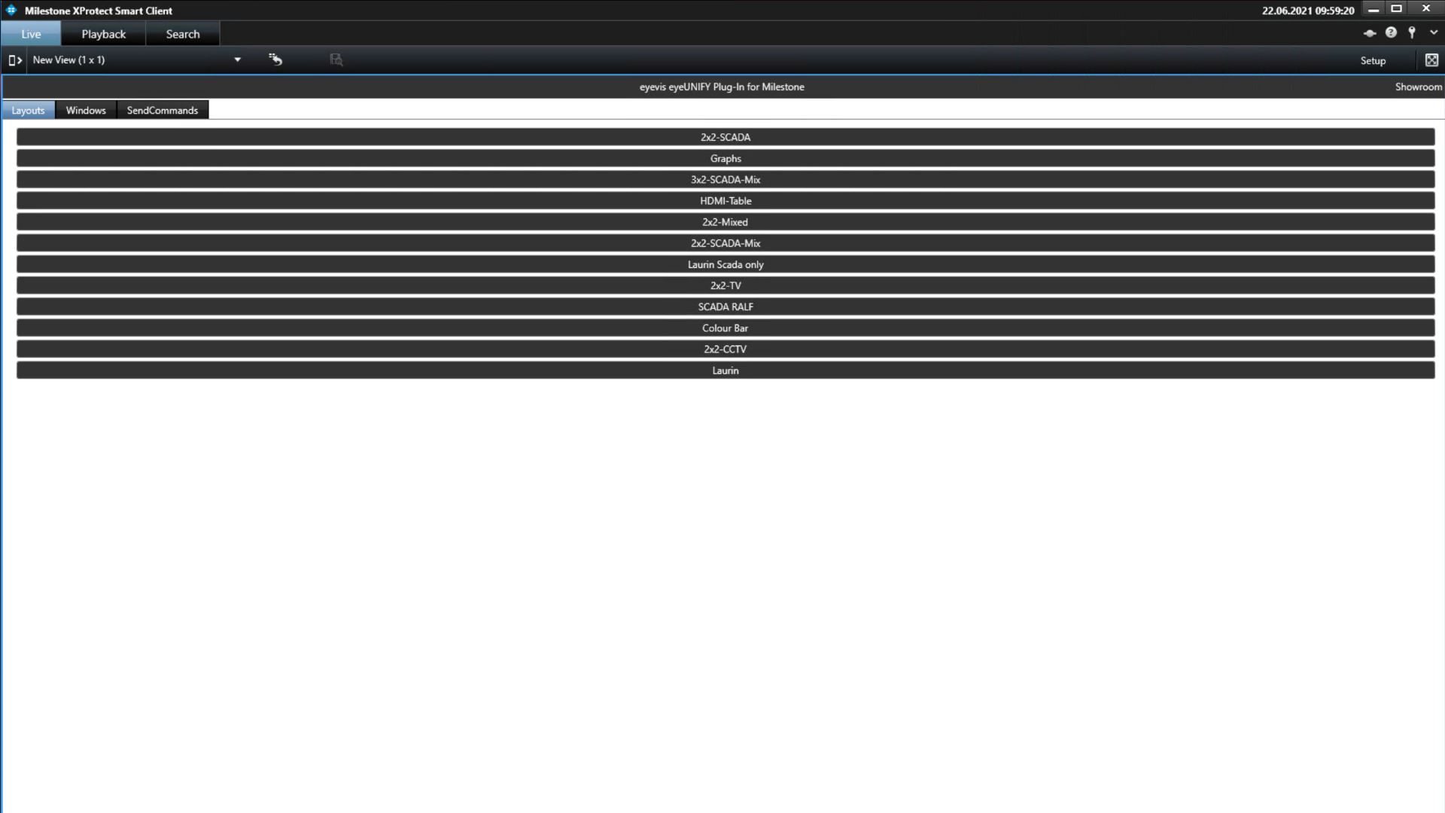Activate the 2x2-Mixed layout
This screenshot has width=1445, height=813.
(726, 222)
